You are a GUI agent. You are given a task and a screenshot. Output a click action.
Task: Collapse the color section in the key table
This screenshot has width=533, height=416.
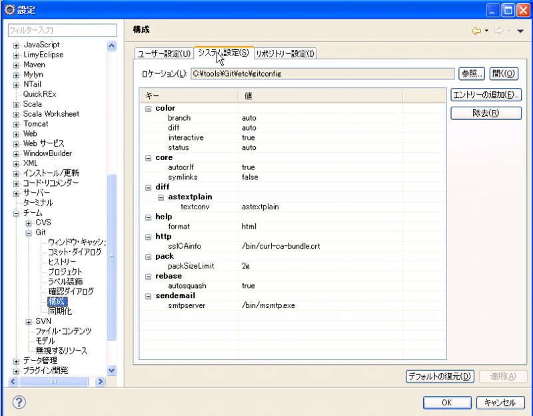pos(148,108)
